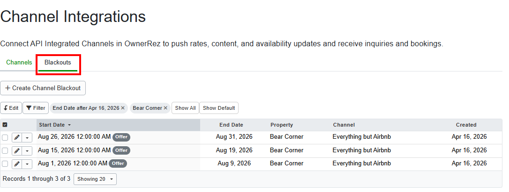This screenshot has width=509, height=192.
Task: Click the Aug 1, 2026 12:00:00 AM start date
Action: pos(73,164)
